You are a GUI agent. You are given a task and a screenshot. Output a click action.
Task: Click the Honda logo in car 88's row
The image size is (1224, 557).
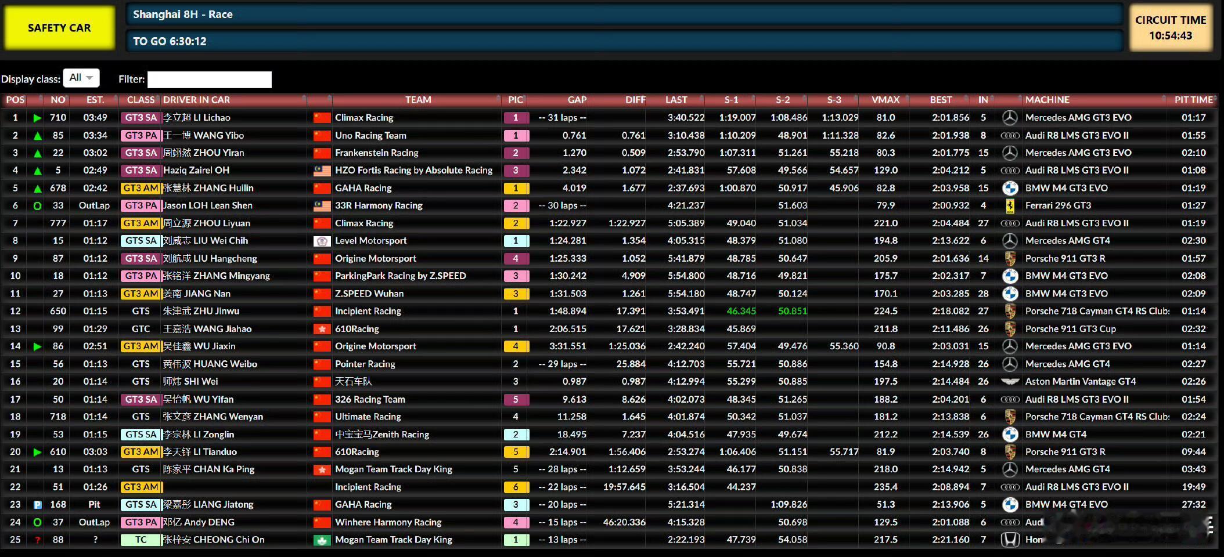click(x=1010, y=540)
